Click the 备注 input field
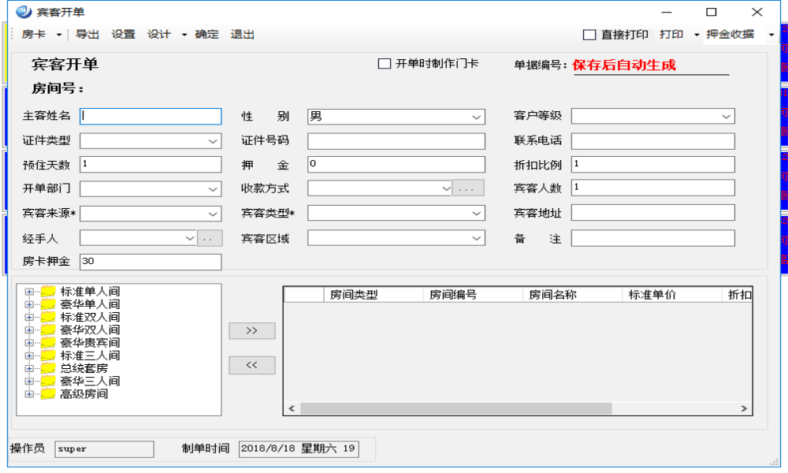 coord(652,238)
